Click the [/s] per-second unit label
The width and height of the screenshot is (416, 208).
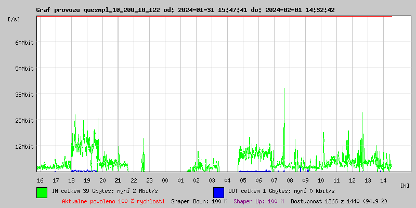click(14, 19)
